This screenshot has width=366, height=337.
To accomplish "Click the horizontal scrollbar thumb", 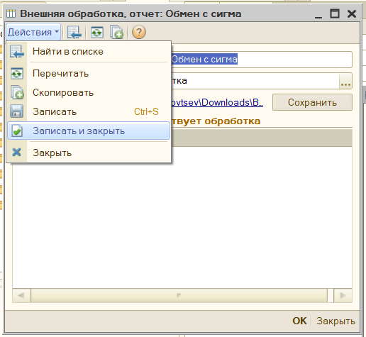I will tap(179, 295).
